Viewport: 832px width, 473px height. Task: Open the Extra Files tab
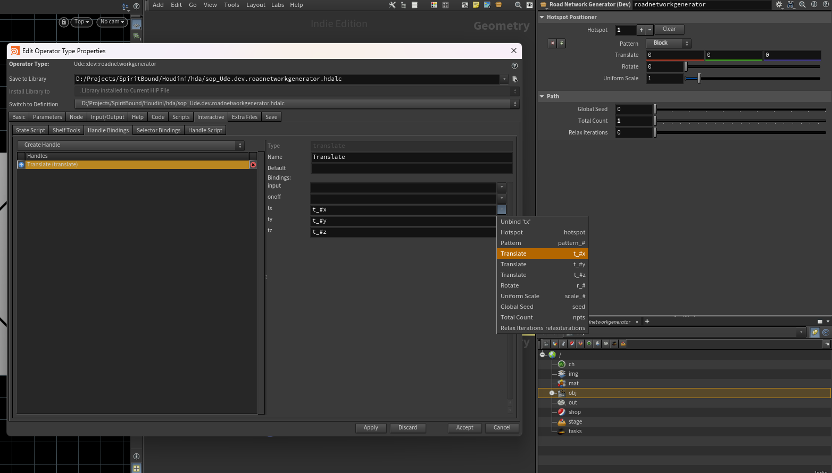[245, 117]
